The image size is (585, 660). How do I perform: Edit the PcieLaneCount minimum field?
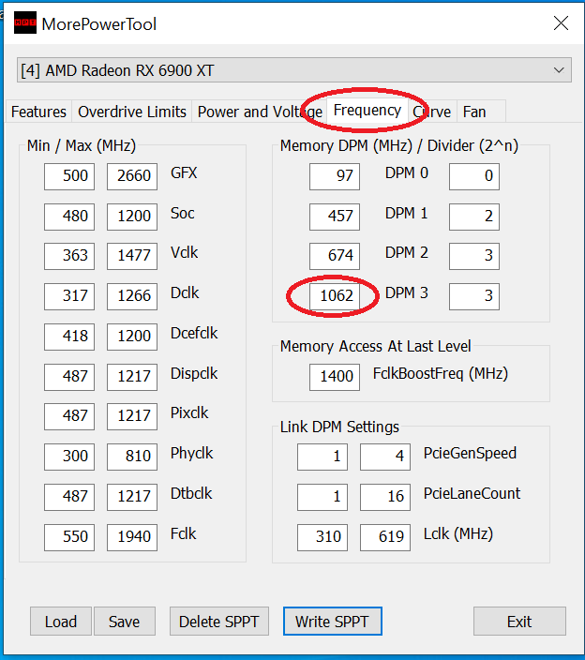(322, 497)
